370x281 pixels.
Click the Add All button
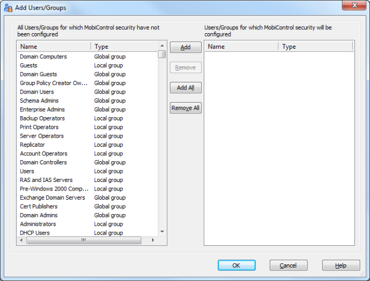pos(186,88)
